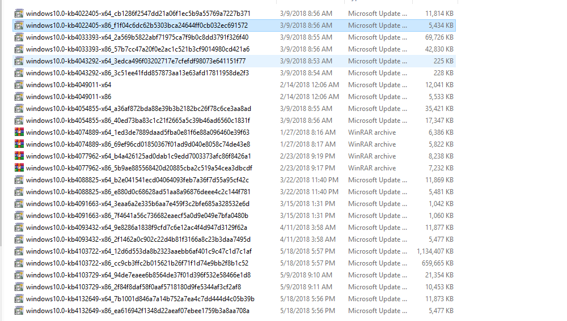
Task: Select kb4103722-x64 update file icon
Action: coord(19,252)
